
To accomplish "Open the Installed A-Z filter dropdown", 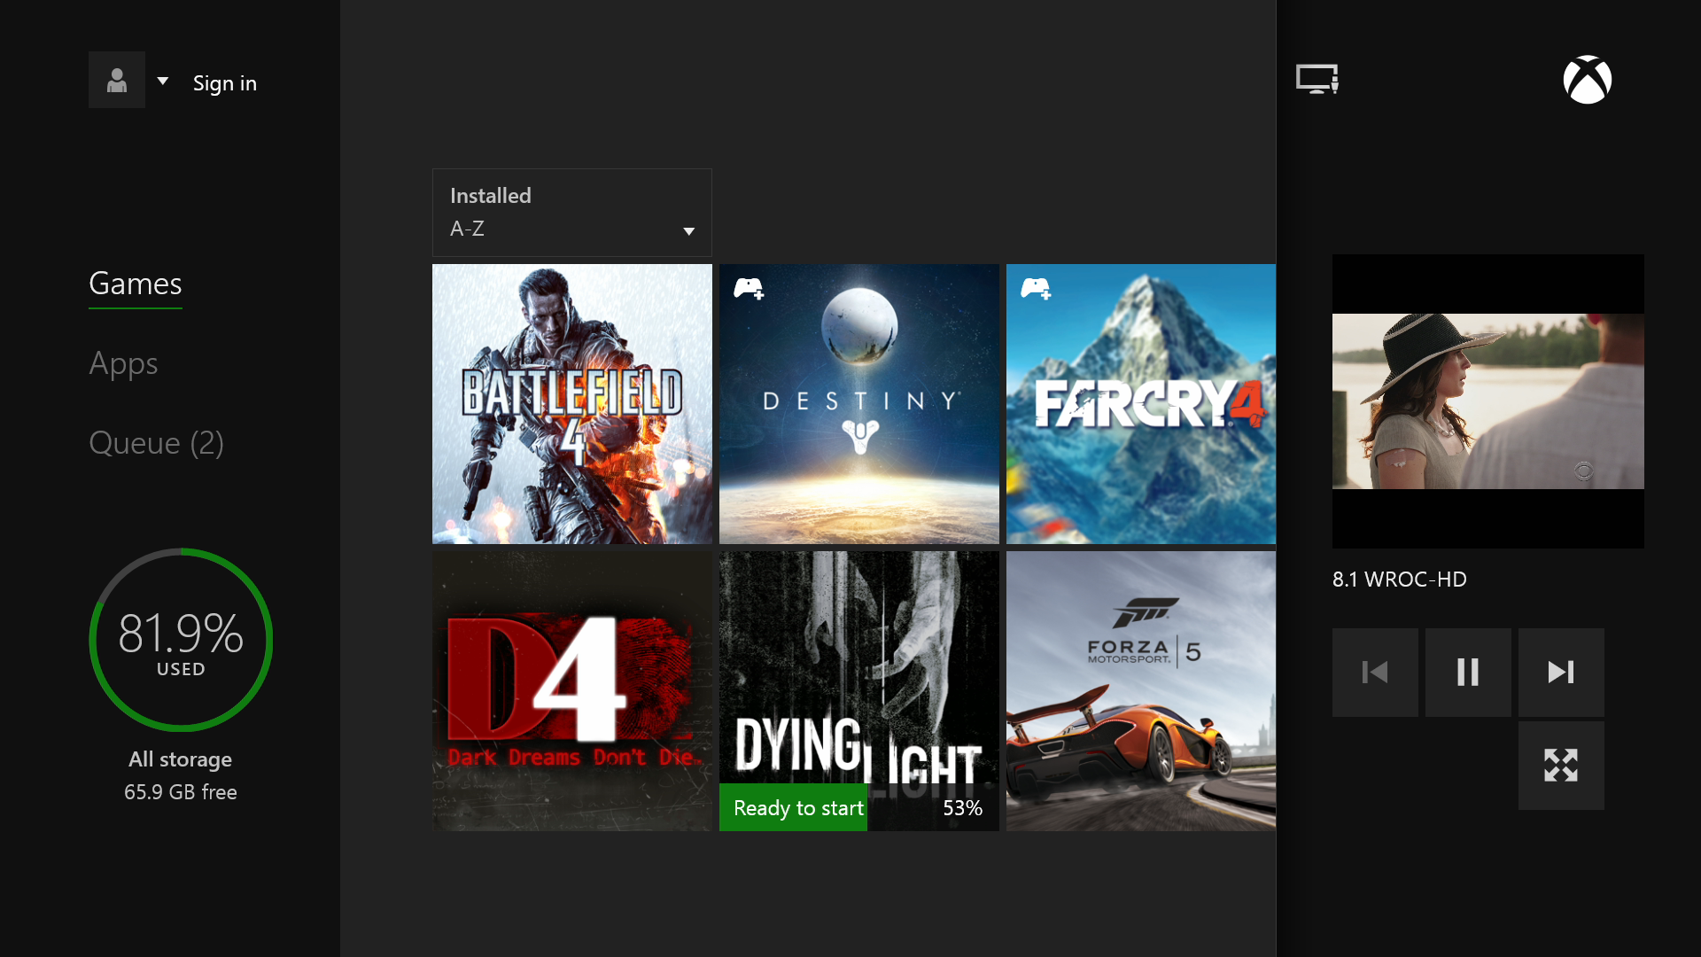I will coord(571,213).
